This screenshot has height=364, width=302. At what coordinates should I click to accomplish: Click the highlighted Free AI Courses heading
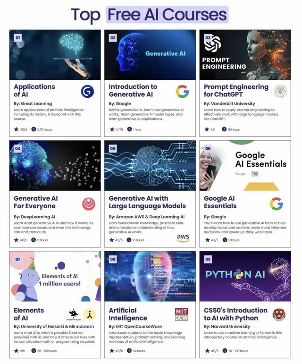(167, 14)
